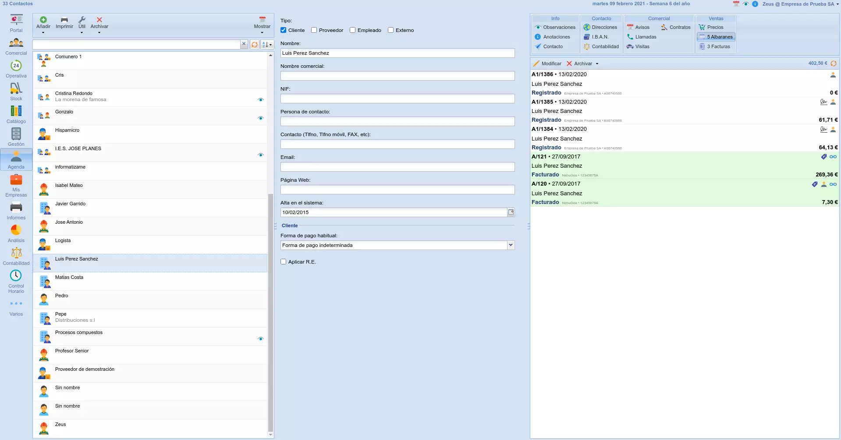Expand the Forma de pago habitual dropdown
The height and width of the screenshot is (440, 841).
tap(511, 245)
